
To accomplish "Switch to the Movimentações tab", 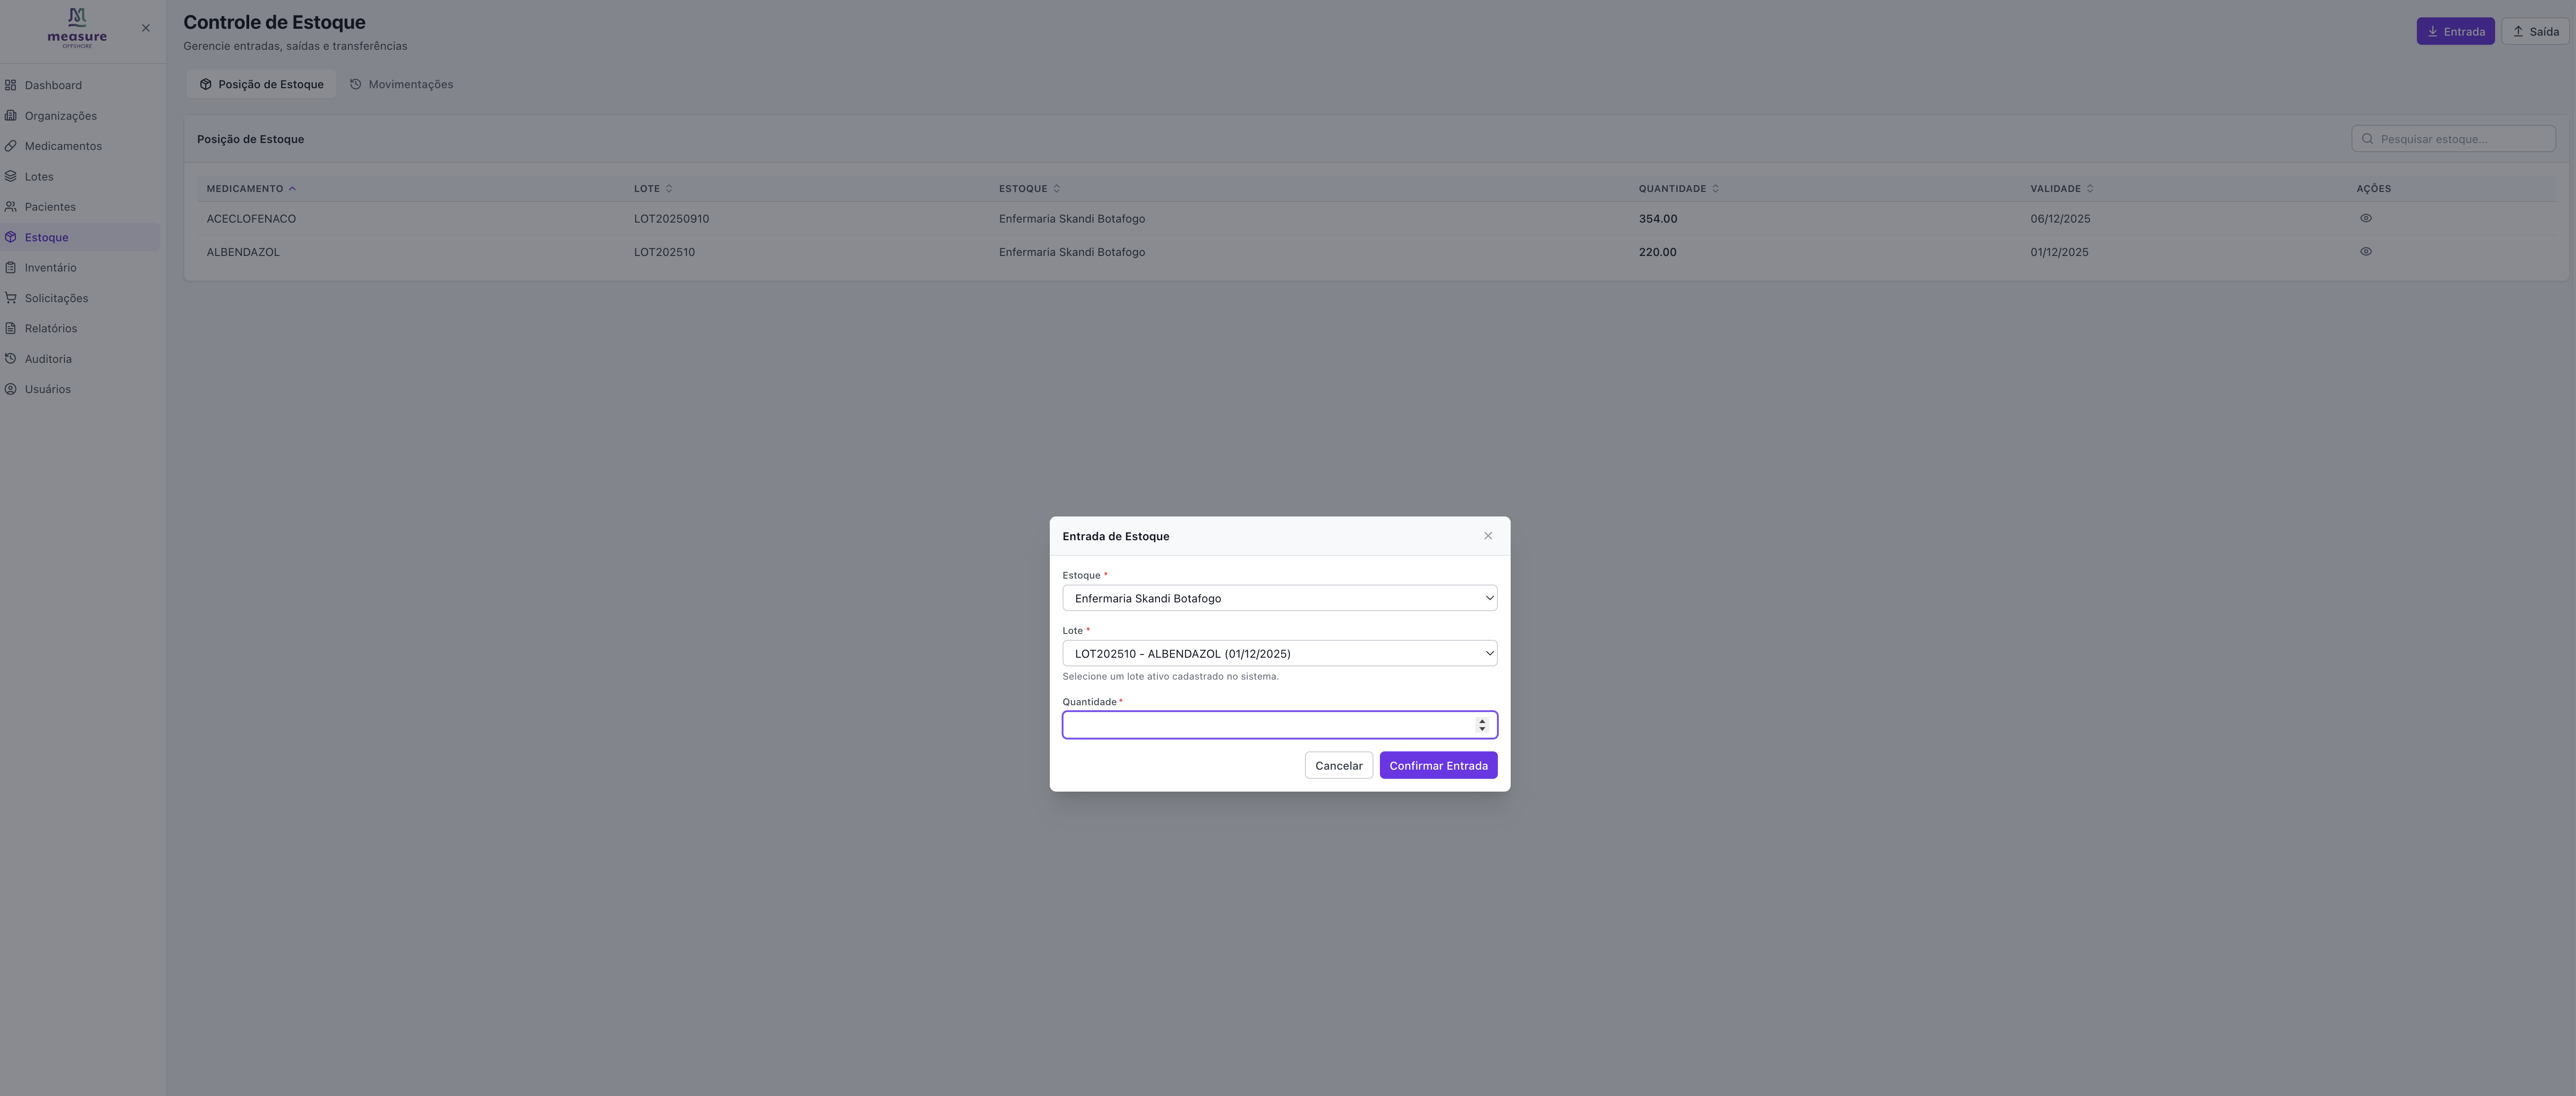I will point(401,85).
